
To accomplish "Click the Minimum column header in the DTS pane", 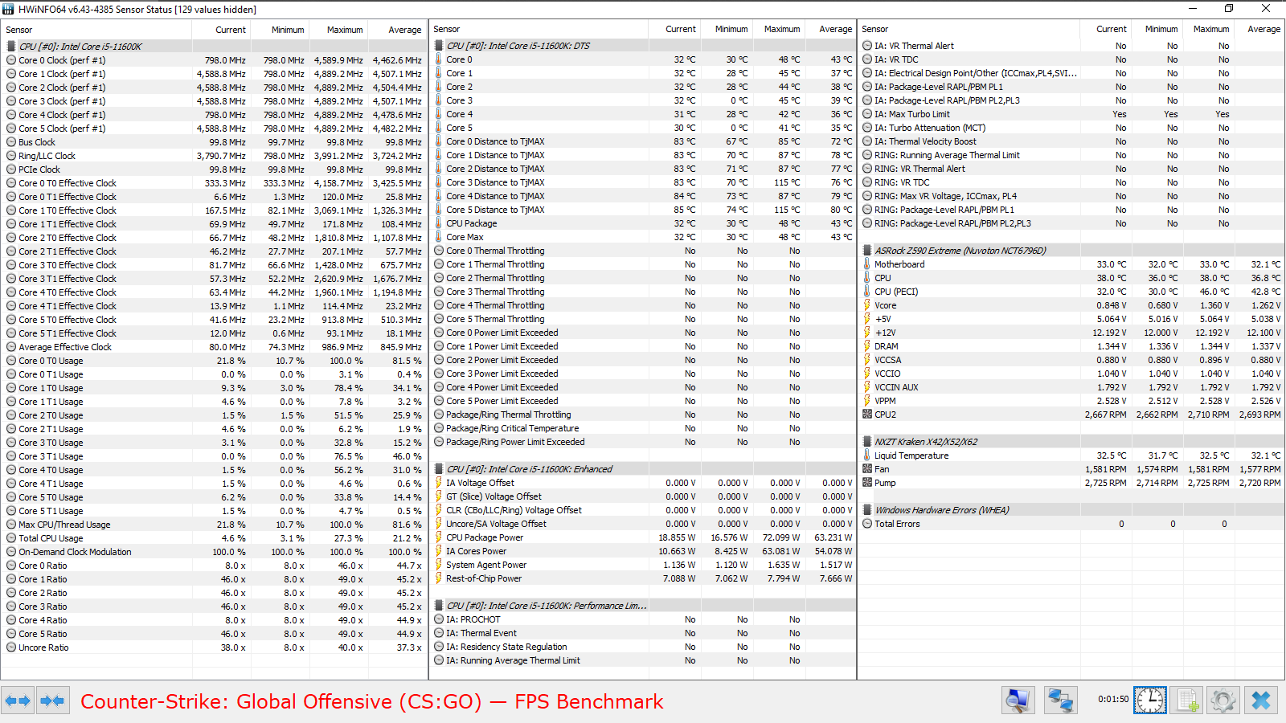I will pos(726,29).
